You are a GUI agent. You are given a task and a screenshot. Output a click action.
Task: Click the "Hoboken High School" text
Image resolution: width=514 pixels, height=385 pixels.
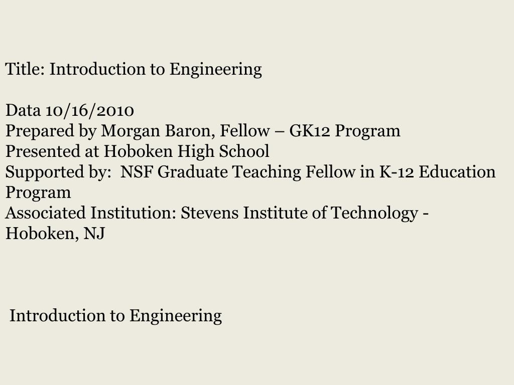click(187, 151)
